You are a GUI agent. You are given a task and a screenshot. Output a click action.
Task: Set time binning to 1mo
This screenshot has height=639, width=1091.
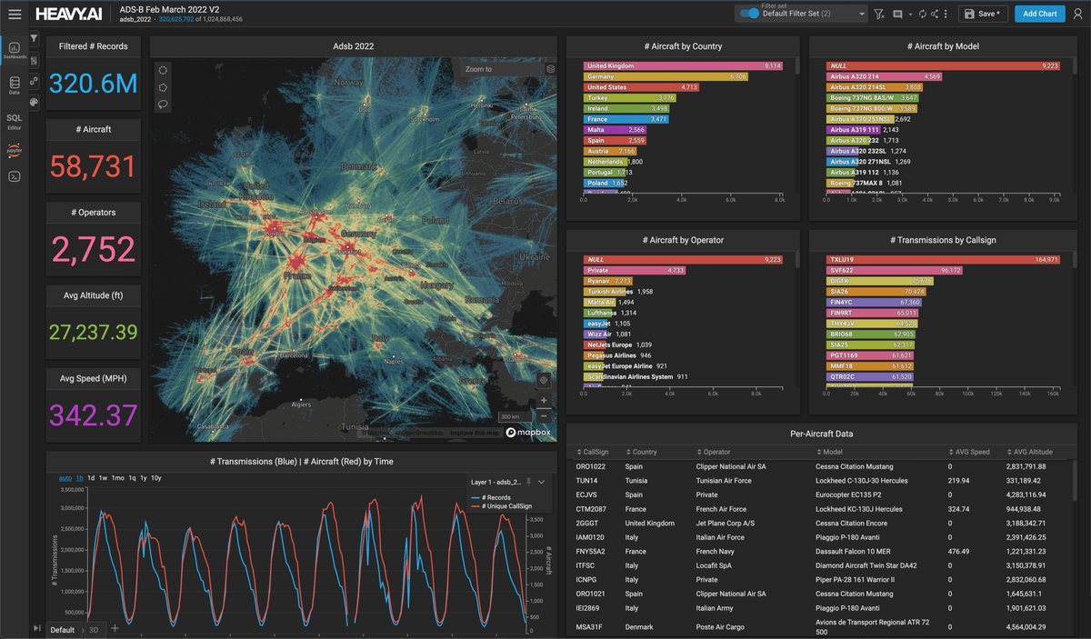pos(118,478)
